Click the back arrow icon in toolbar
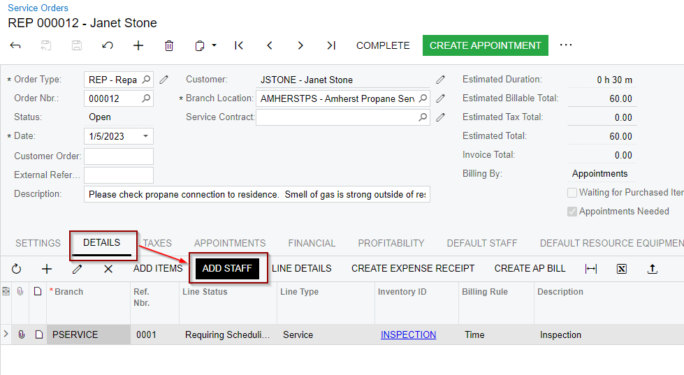The height and width of the screenshot is (375, 684). (x=15, y=45)
